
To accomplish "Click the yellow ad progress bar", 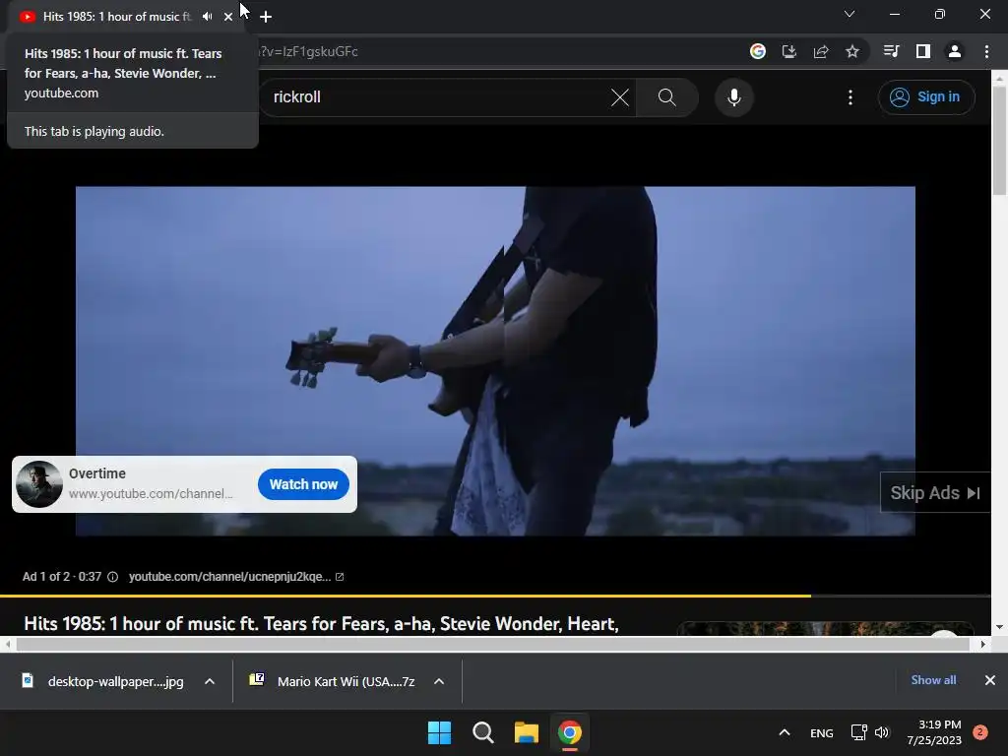I will coord(405,596).
